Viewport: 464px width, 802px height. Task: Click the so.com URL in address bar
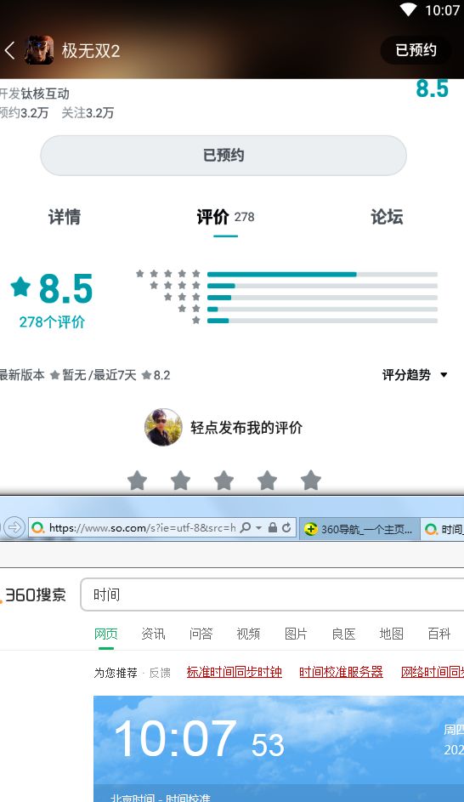[143, 528]
